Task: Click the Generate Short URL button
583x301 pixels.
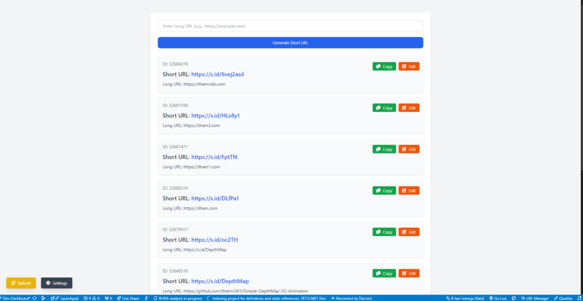Action: (x=290, y=43)
